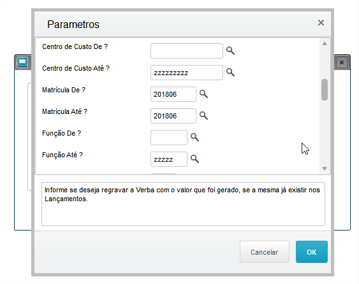Click the 'Centro de Custo De ?' label
The image size is (359, 284).
pyautogui.click(x=75, y=46)
